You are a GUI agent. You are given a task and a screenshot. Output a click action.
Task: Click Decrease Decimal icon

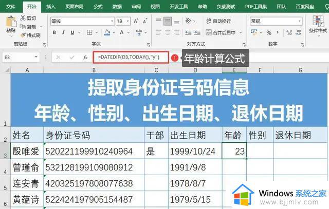298,32
